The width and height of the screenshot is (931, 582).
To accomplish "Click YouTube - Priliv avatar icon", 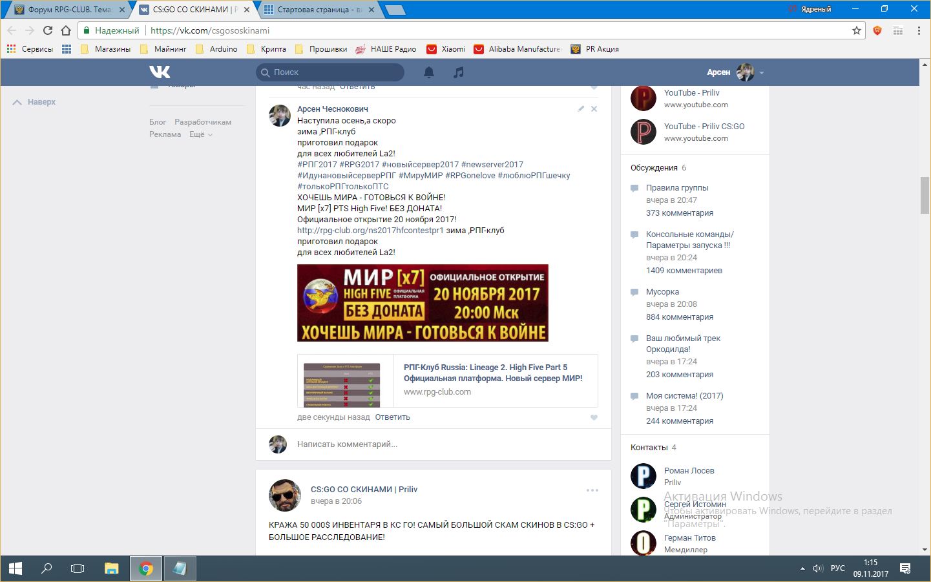I will pyautogui.click(x=643, y=98).
